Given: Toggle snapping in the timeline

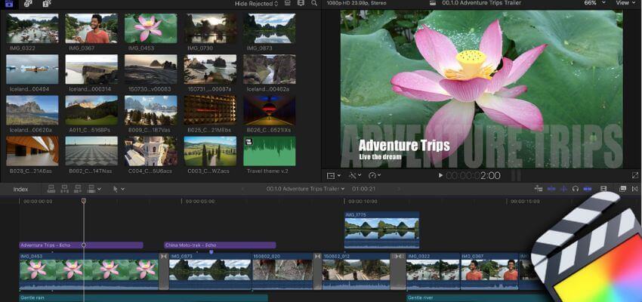Looking at the screenshot, I should (588, 189).
